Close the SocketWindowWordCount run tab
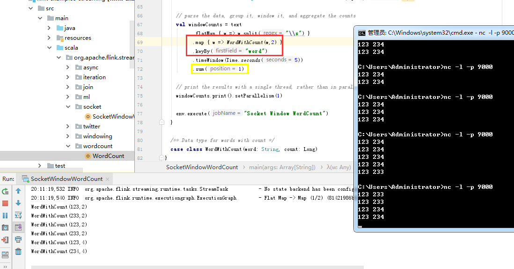Viewport: 514px width, 269px height. pos(107,179)
